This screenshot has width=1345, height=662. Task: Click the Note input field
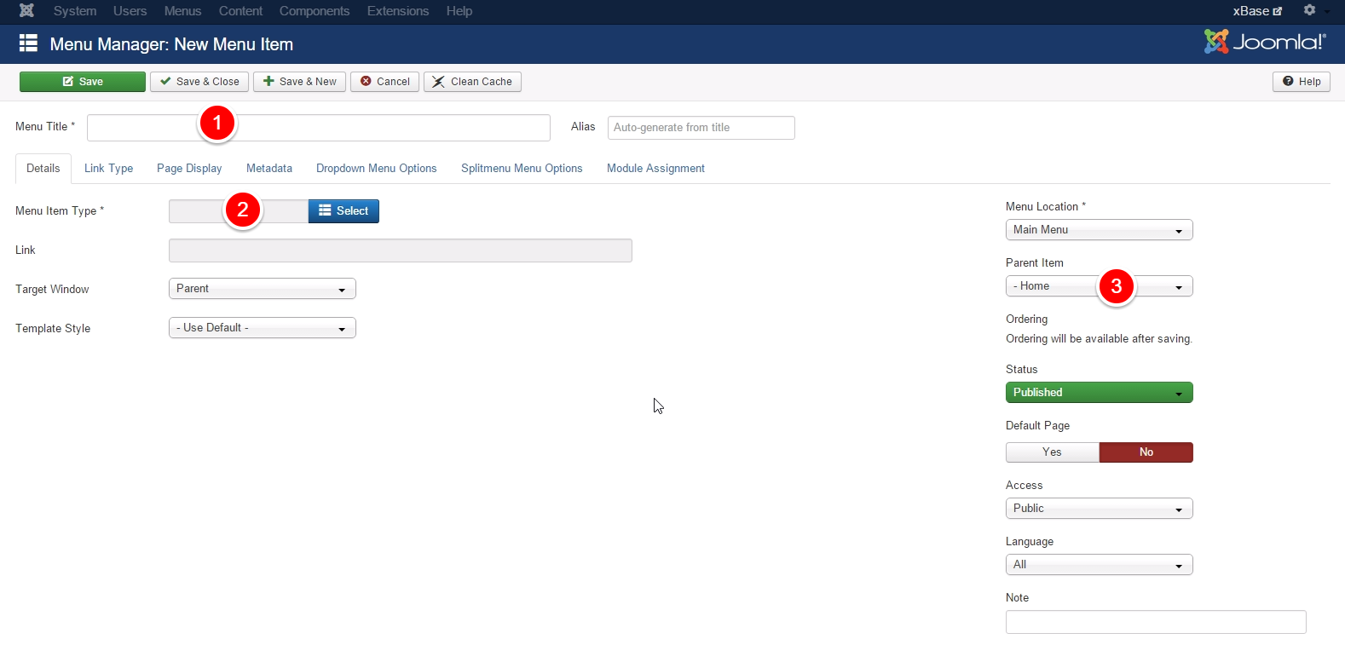pyautogui.click(x=1156, y=622)
